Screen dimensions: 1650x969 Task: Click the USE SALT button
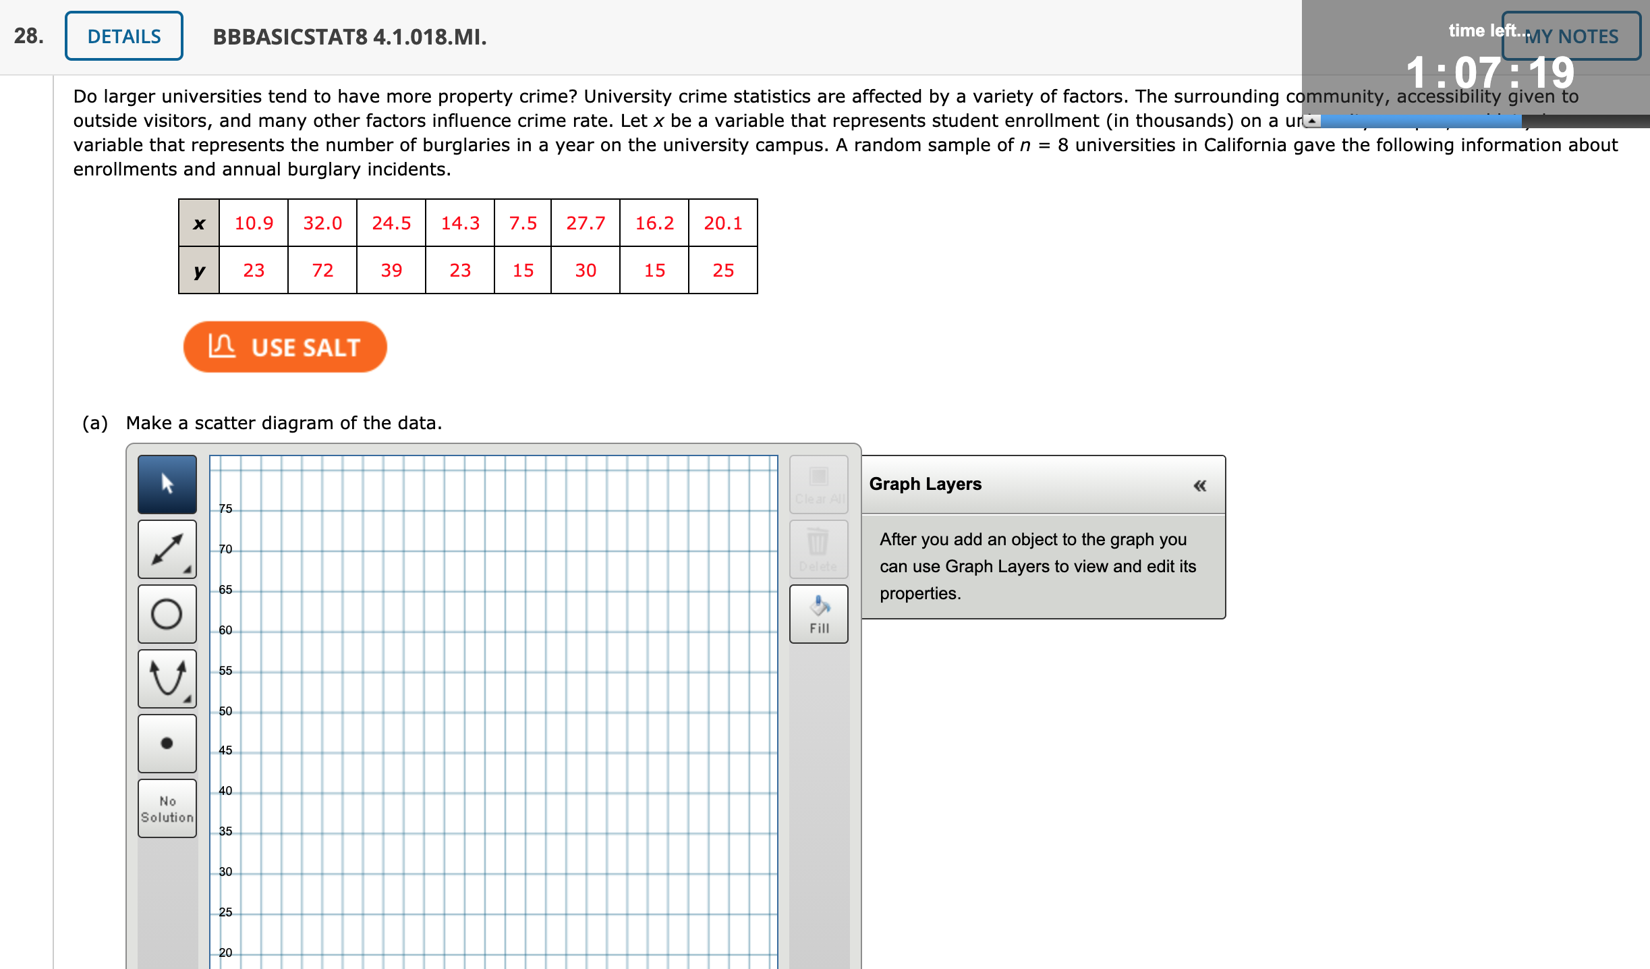285,346
